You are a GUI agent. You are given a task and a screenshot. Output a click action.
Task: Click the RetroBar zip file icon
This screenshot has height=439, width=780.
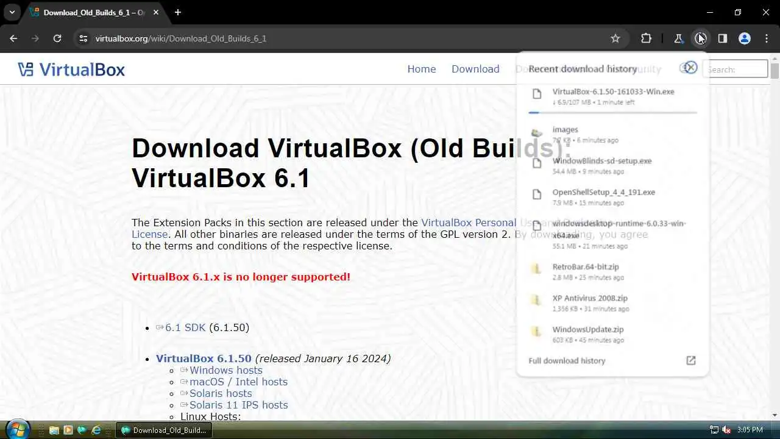click(x=536, y=268)
